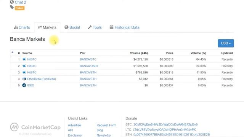Click the orange Token tag
The width and height of the screenshot is (244, 137).
point(19,8)
